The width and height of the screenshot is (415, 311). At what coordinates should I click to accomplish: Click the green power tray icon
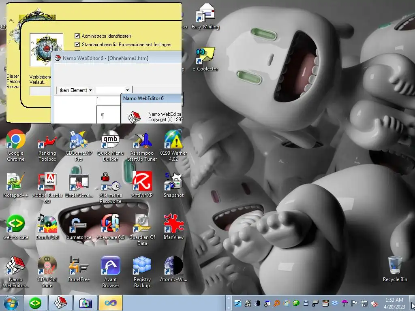click(296, 303)
